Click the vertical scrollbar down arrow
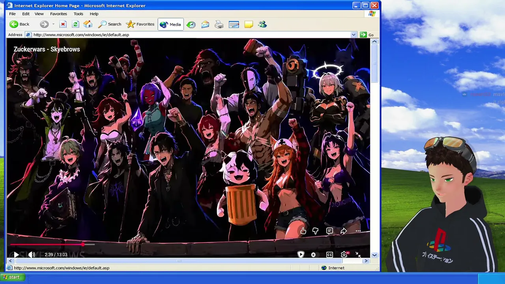This screenshot has height=284, width=505. [374, 255]
